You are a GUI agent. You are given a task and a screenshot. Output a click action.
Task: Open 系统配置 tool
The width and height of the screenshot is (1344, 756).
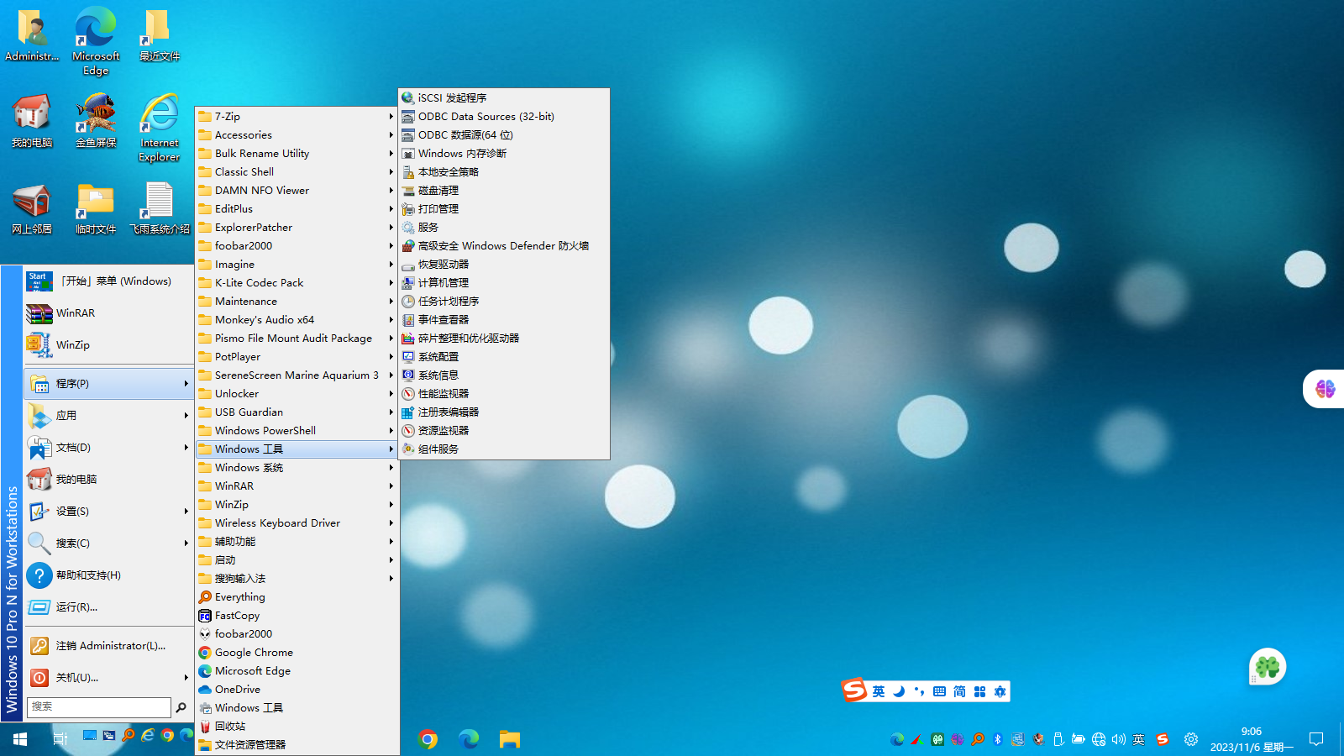pyautogui.click(x=504, y=357)
